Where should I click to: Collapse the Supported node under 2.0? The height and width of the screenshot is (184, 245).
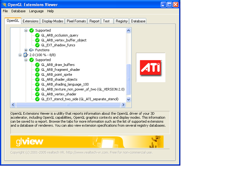[26, 60]
